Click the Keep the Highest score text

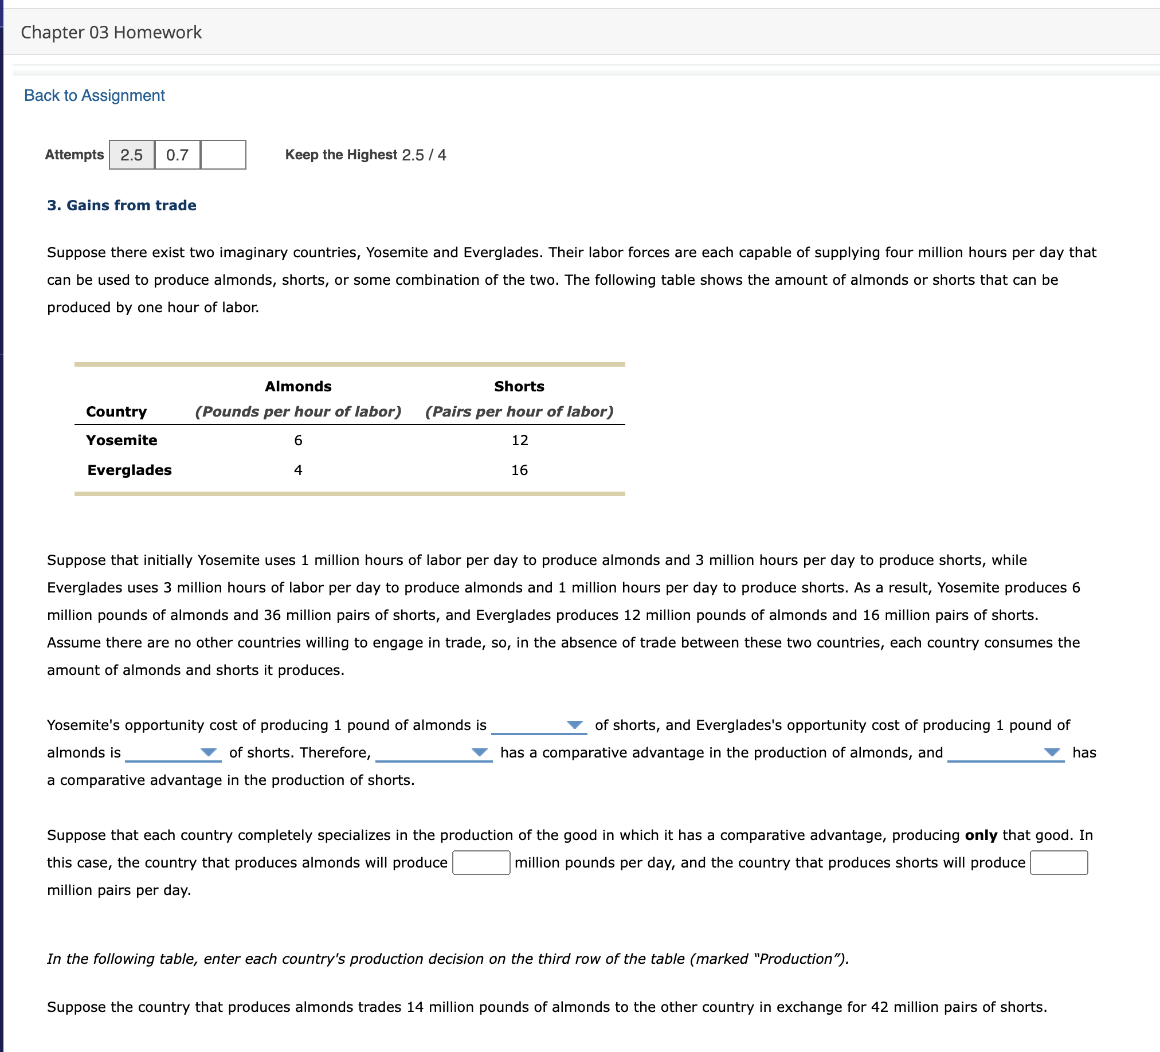pos(366,154)
